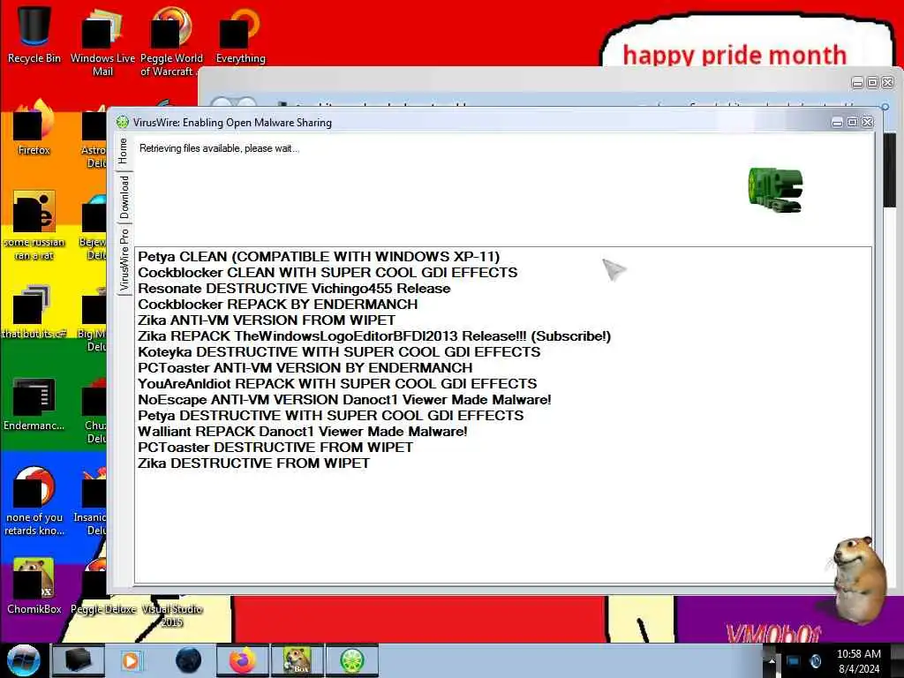Open 'none of you' desktop icon
This screenshot has width=904, height=678.
tap(34, 501)
